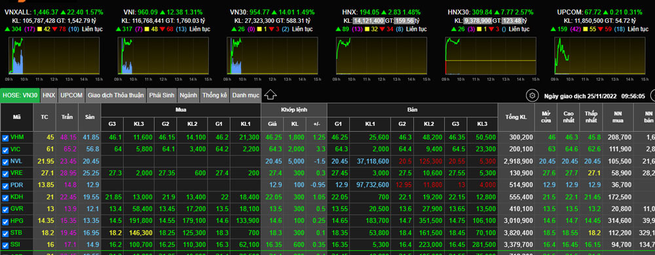Click the NN mua column header
The image size is (655, 255).
point(618,117)
